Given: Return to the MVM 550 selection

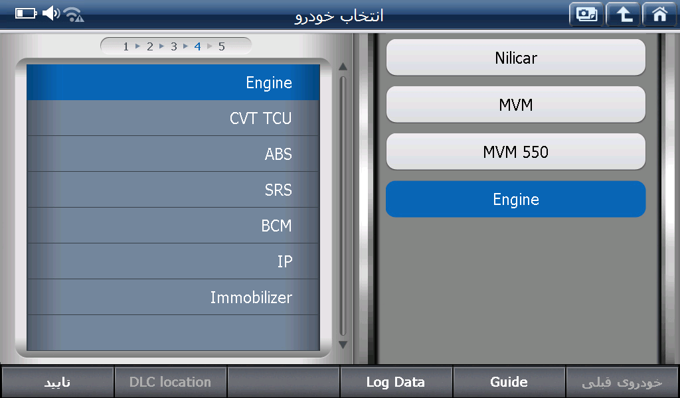Looking at the screenshot, I should coord(515,152).
